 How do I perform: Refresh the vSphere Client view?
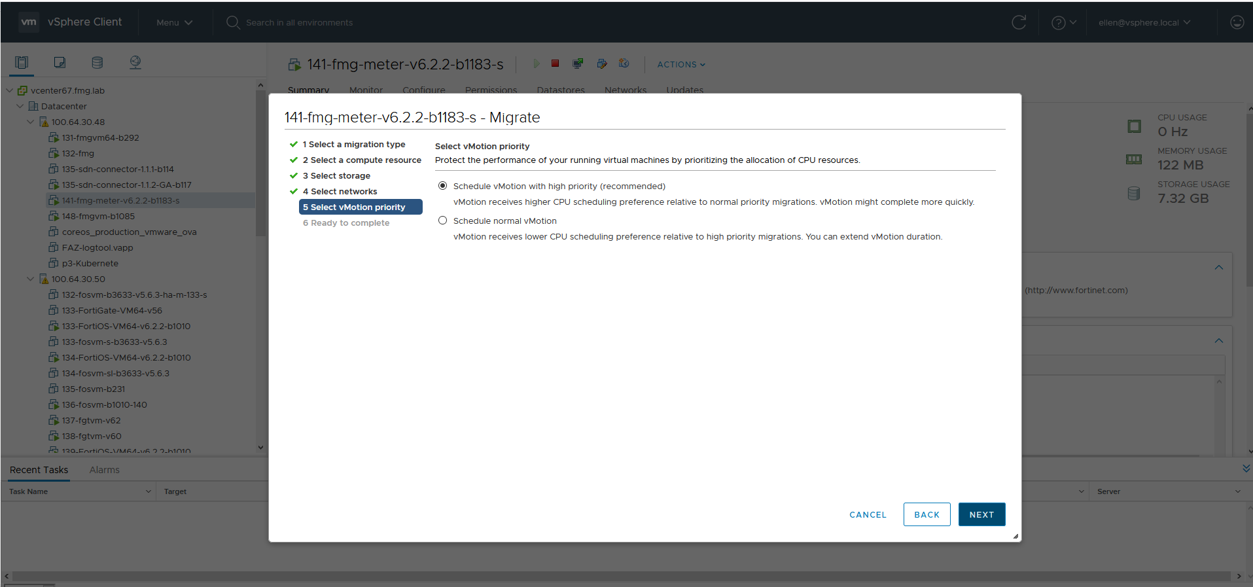(1019, 22)
